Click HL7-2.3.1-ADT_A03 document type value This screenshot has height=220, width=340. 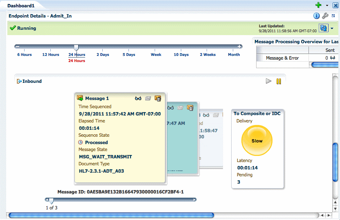click(101, 171)
